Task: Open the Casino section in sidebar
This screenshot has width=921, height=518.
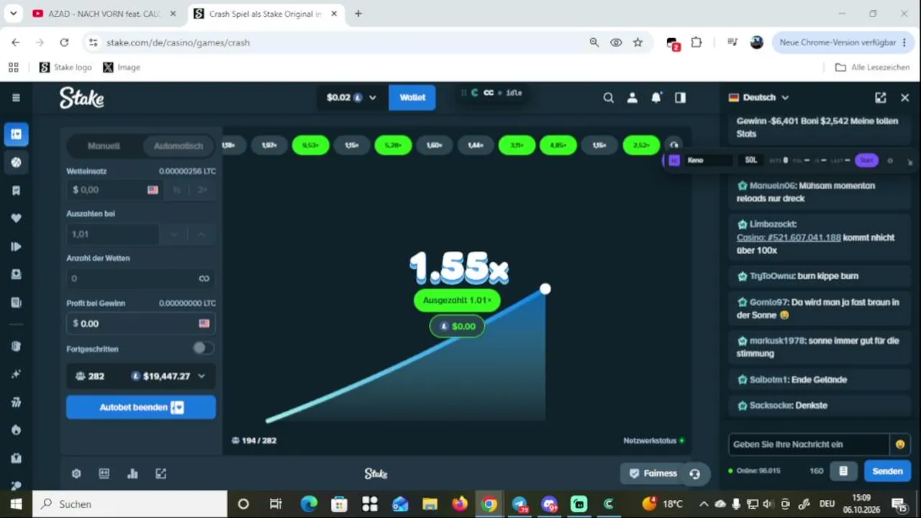Action: (16, 134)
